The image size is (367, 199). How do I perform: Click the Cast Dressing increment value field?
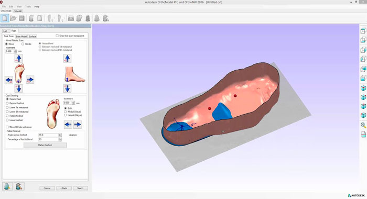tap(68, 103)
